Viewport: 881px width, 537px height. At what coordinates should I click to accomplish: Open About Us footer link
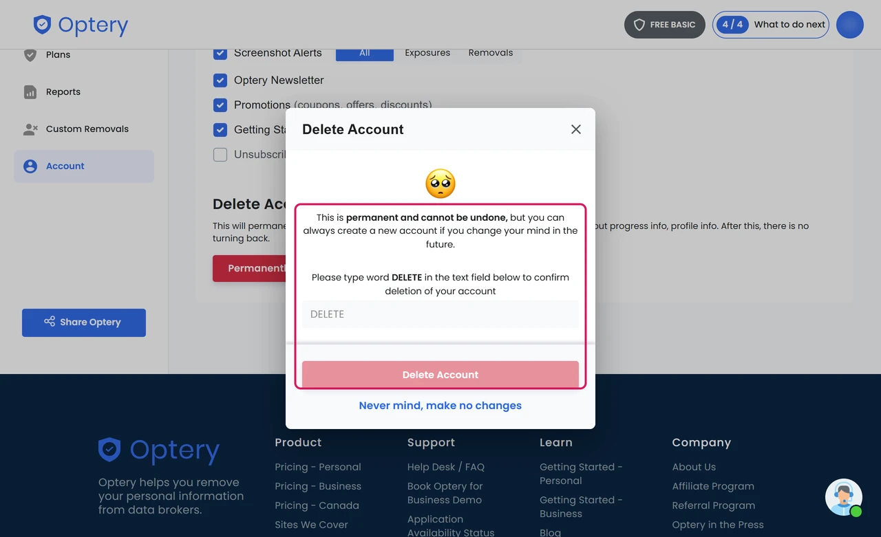coord(694,467)
